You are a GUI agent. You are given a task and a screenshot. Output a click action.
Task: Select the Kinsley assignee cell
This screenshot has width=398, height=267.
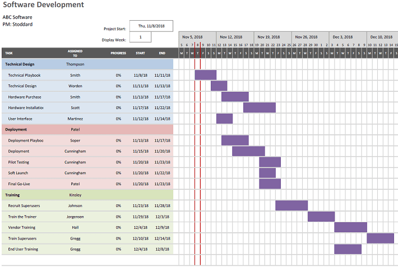[x=75, y=195]
